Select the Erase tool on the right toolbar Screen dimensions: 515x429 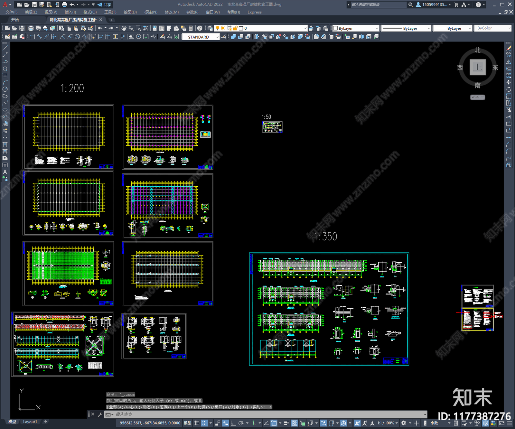click(x=509, y=48)
